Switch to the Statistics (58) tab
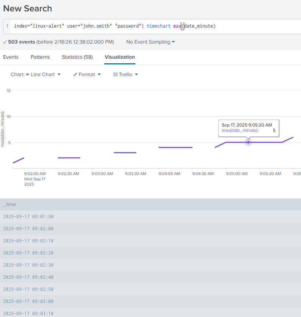 coord(77,57)
